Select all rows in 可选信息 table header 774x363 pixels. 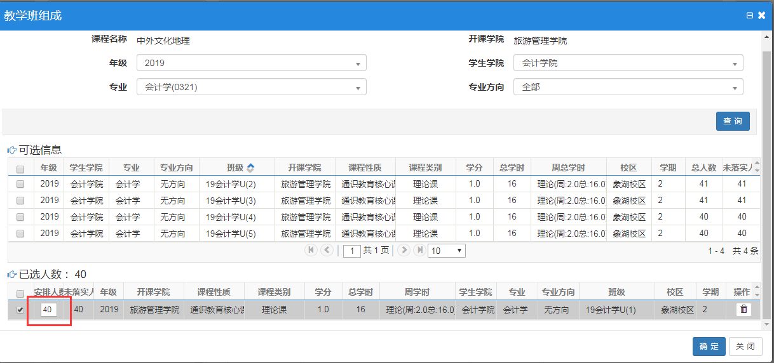(x=20, y=169)
